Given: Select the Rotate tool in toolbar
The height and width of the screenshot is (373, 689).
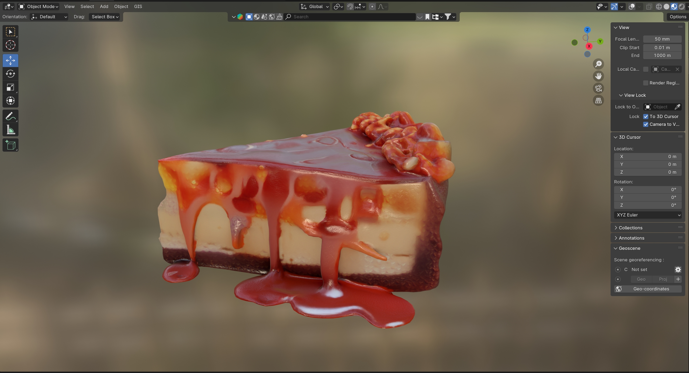Looking at the screenshot, I should [x=10, y=74].
